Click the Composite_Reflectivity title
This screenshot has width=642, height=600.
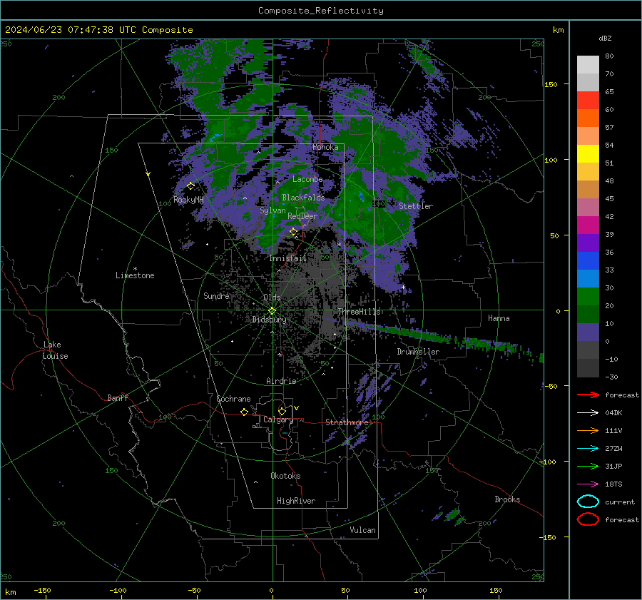tap(321, 11)
